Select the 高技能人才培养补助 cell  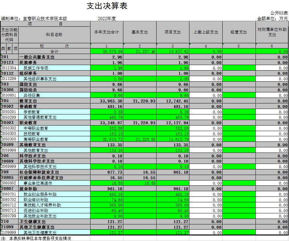[x=54, y=205]
